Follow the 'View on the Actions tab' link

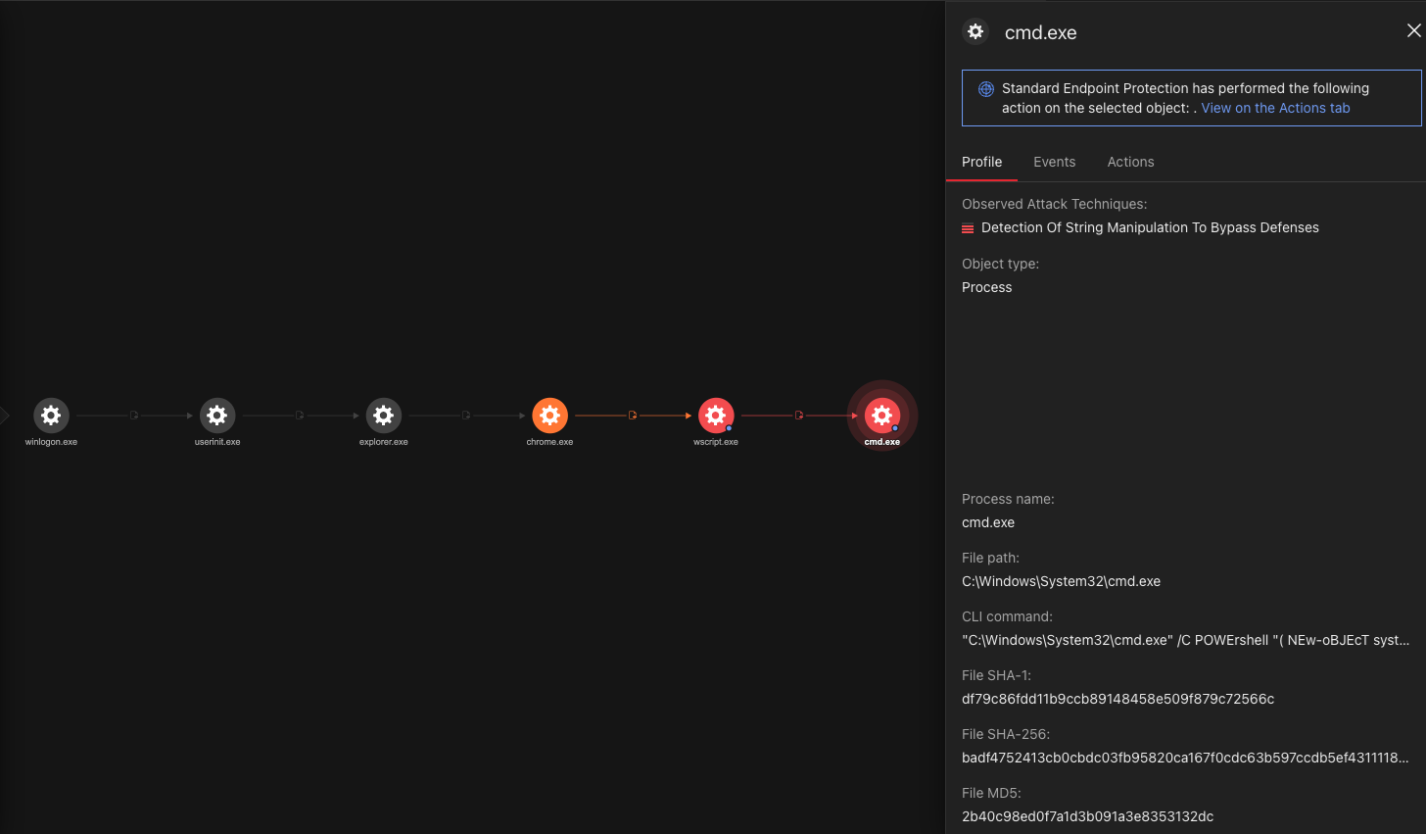pos(1275,108)
